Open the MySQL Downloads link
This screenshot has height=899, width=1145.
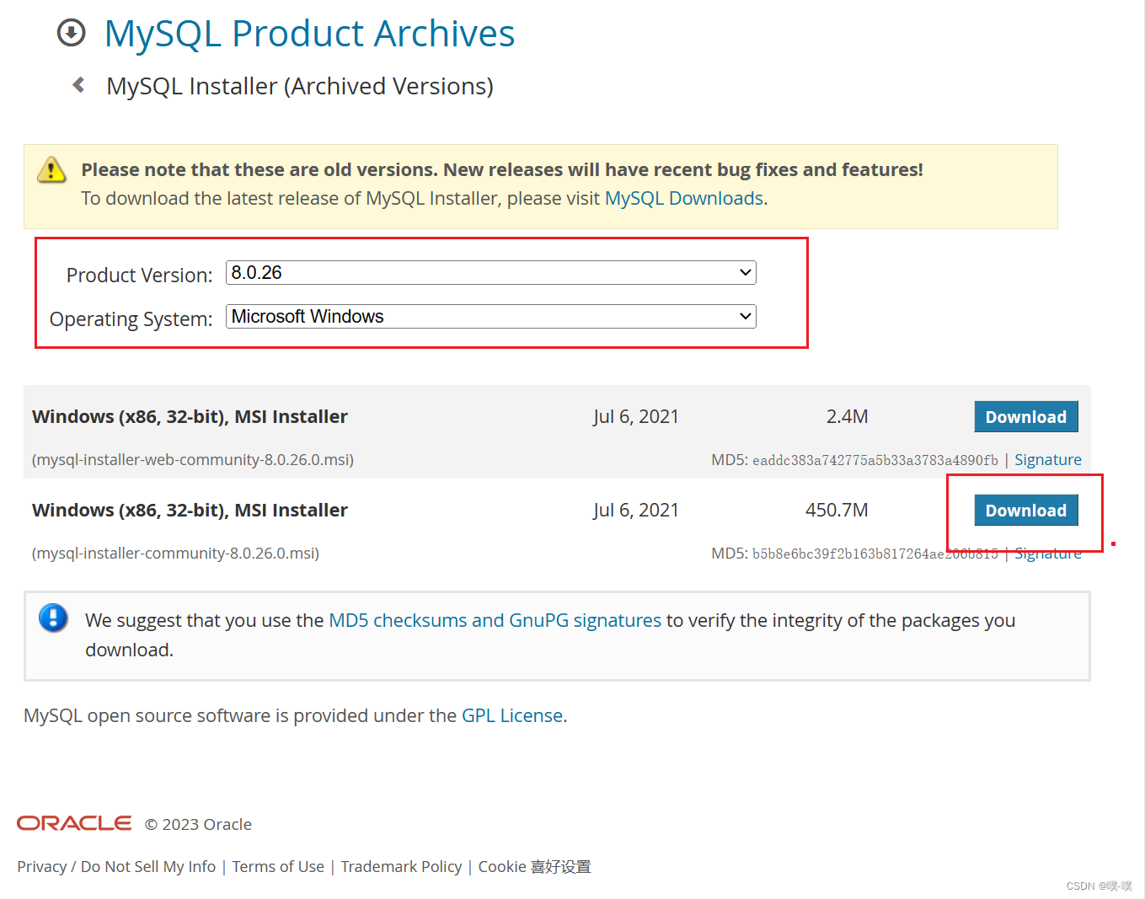click(684, 198)
